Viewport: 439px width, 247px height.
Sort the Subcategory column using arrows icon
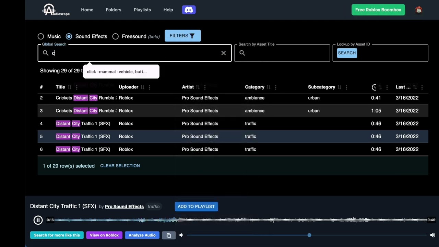coord(339,87)
